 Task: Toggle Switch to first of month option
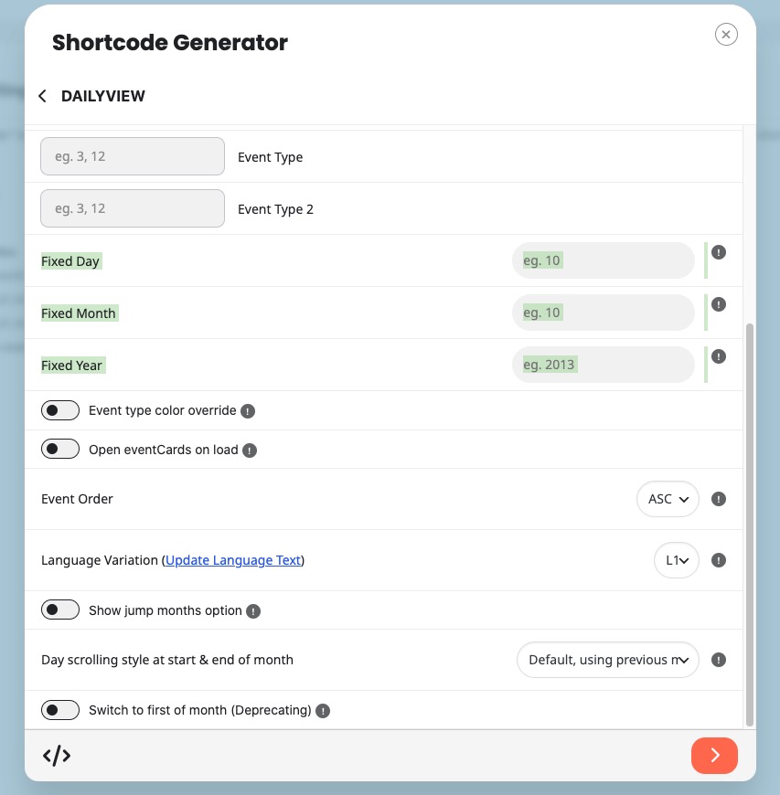coord(60,710)
